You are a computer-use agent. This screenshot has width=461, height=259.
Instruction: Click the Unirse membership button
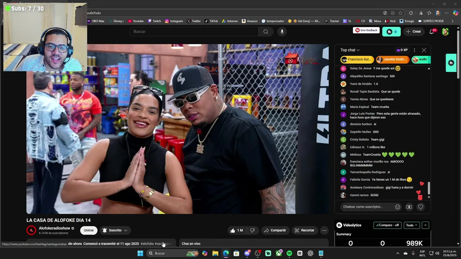(89, 230)
